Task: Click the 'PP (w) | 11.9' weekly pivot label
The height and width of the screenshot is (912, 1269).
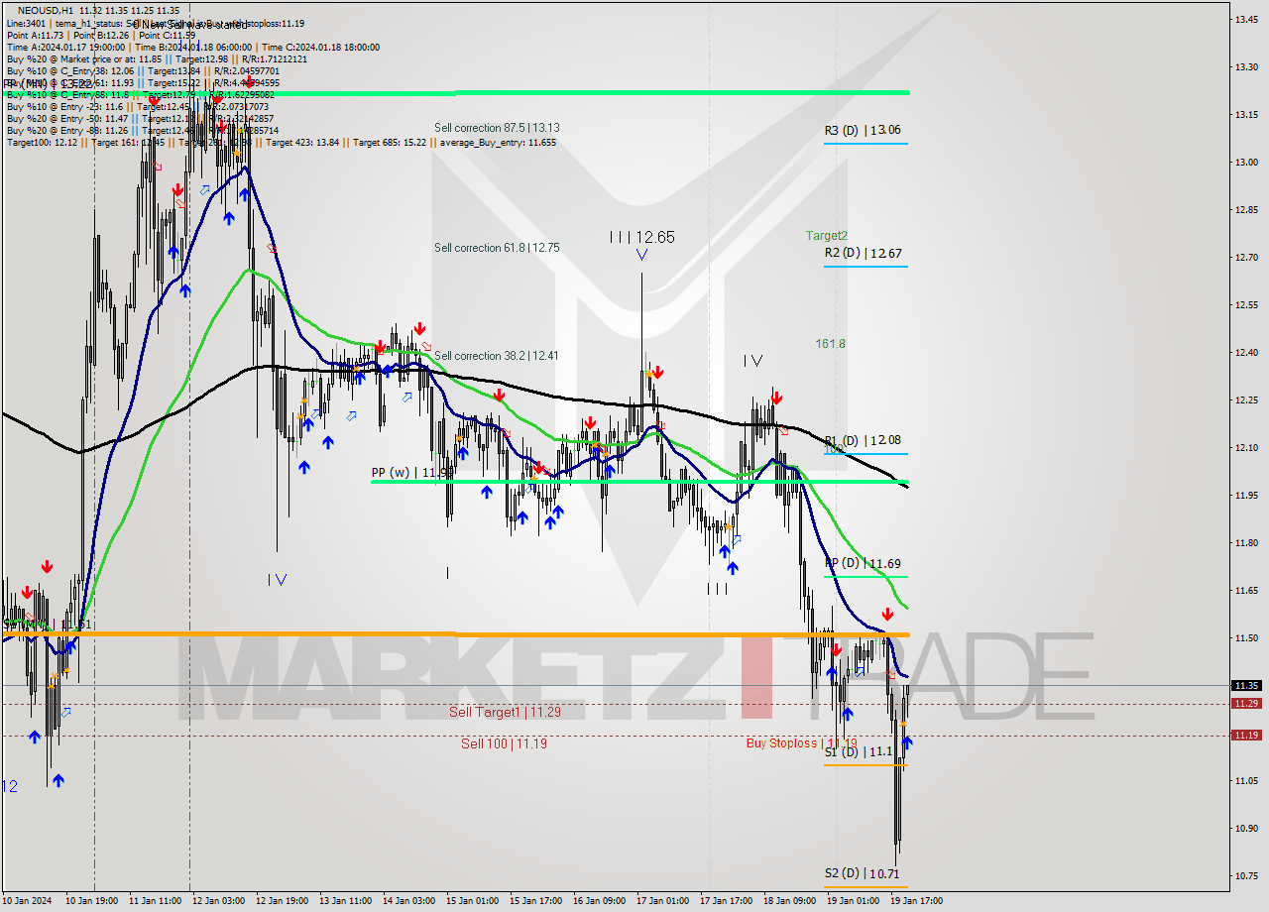Action: [411, 473]
